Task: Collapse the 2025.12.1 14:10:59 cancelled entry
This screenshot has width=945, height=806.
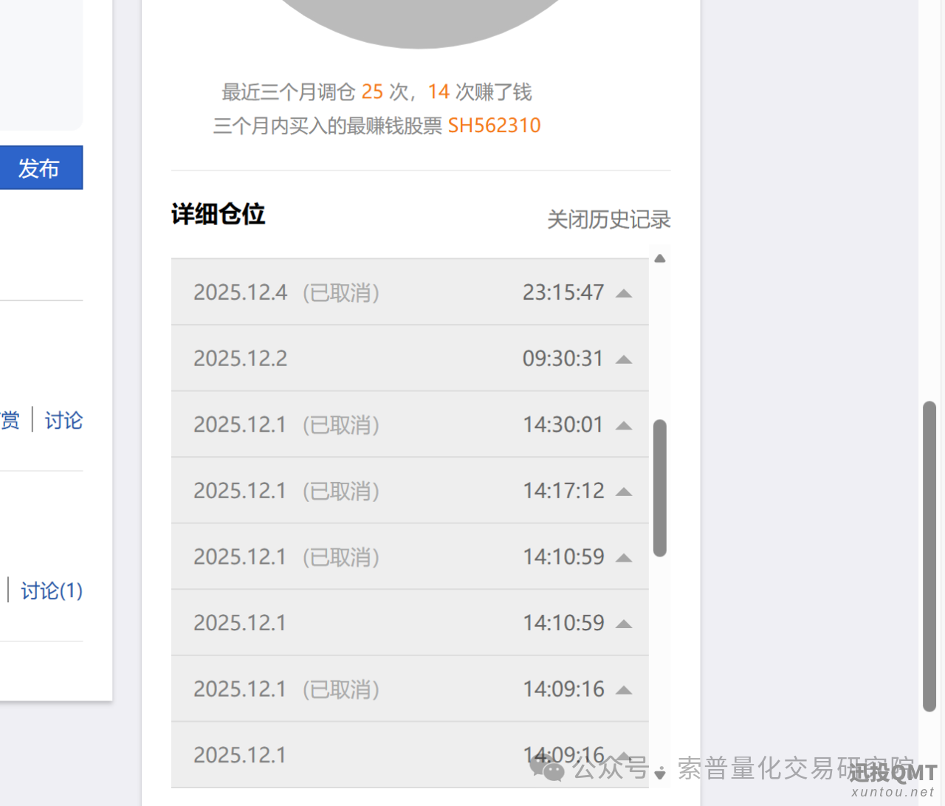Action: pos(624,557)
